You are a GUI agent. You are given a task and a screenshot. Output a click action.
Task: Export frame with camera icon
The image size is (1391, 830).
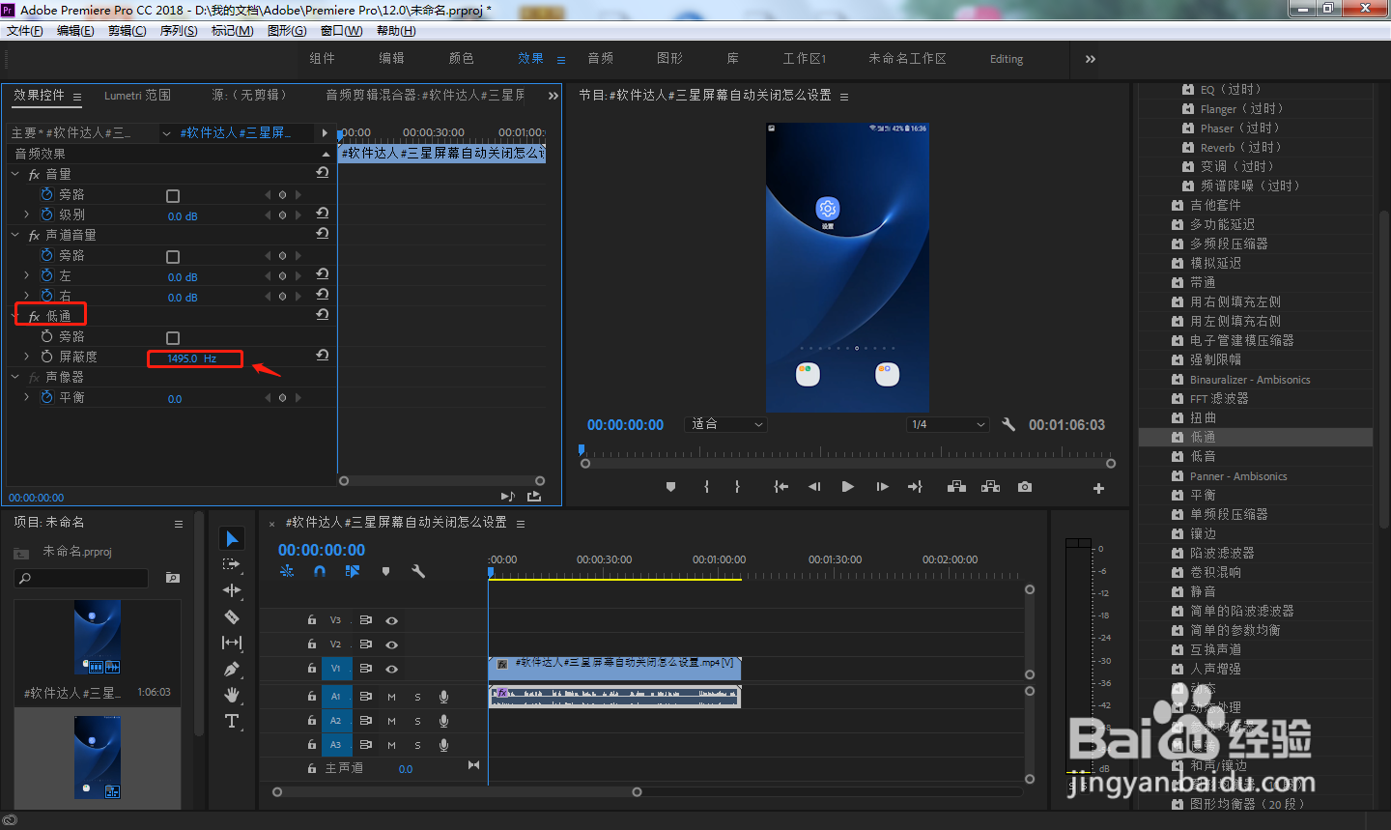[x=1025, y=487]
